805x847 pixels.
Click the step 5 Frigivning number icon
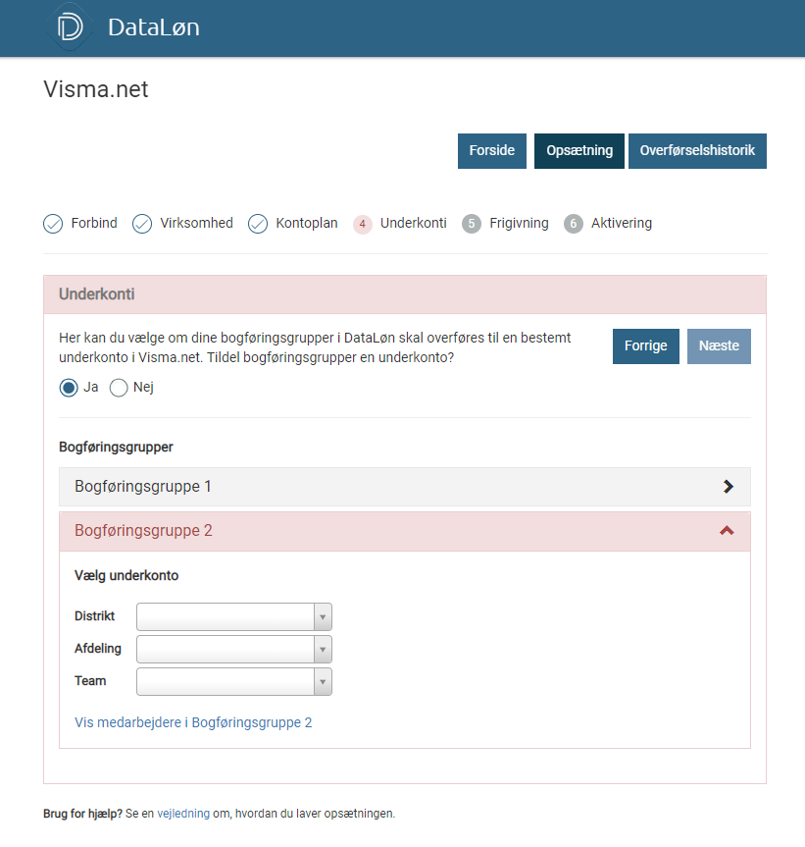point(472,224)
